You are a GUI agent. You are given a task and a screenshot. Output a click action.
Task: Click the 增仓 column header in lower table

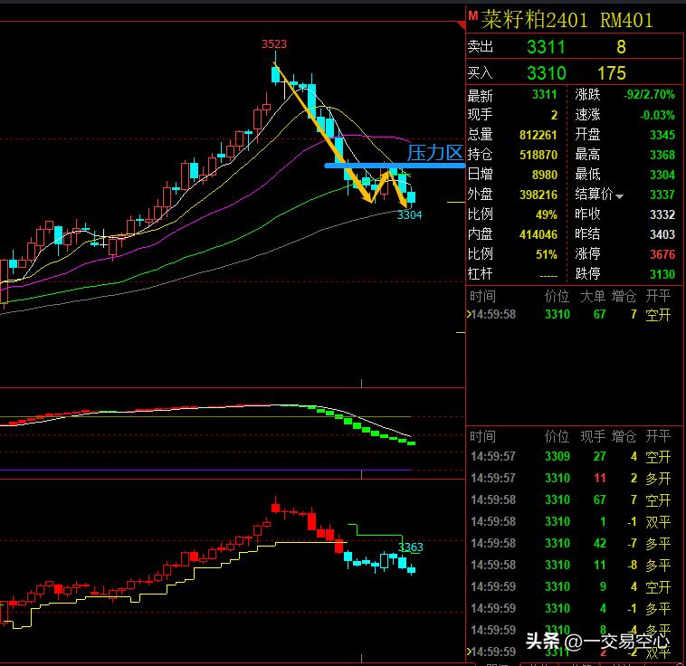point(624,436)
